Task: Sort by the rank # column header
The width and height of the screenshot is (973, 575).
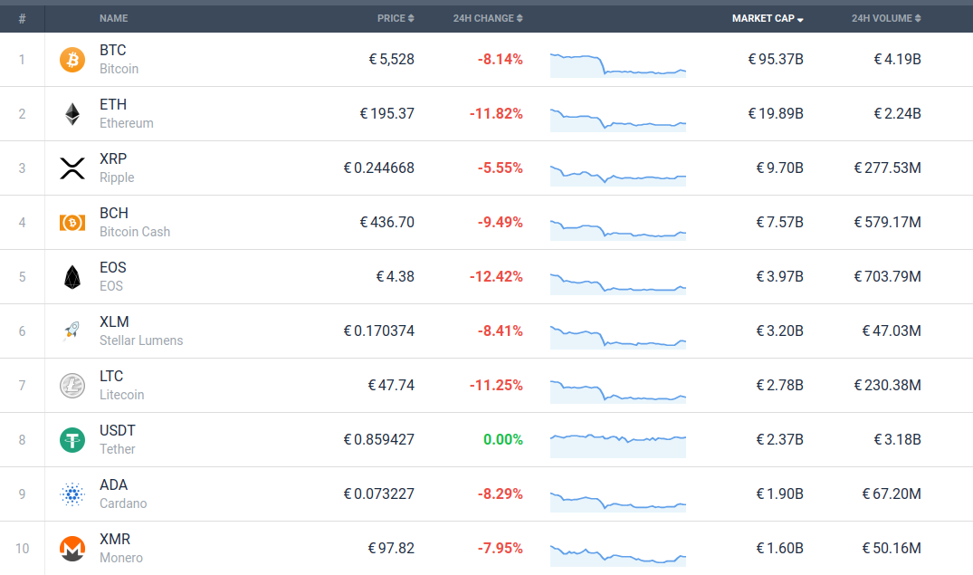Action: [22, 18]
